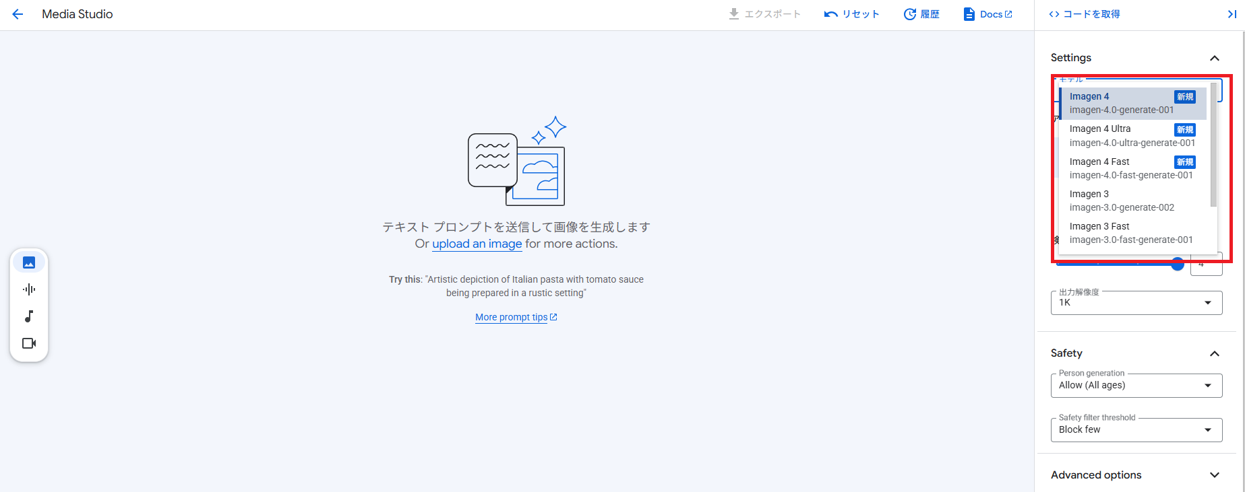Expand the Advanced options section
Image resolution: width=1245 pixels, height=492 pixels.
click(x=1136, y=475)
